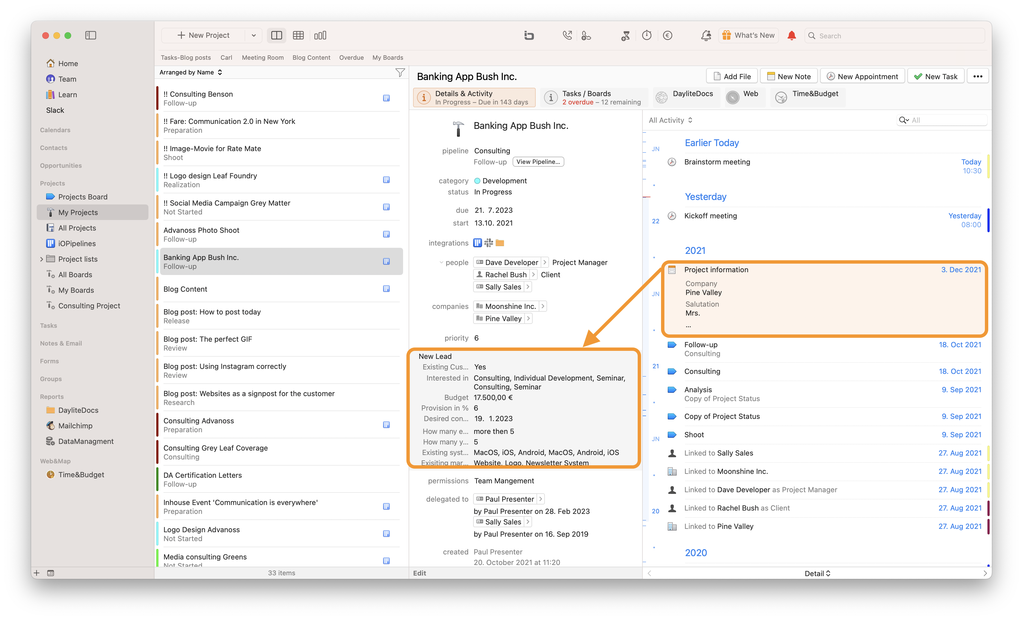1023x620 pixels.
Task: Create a New Appointment
Action: 862,76
